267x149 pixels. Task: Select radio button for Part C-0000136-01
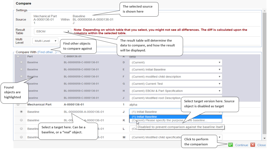(x=18, y=57)
